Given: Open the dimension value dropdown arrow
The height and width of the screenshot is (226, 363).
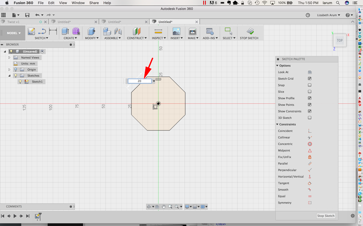Looking at the screenshot, I should coord(154,81).
